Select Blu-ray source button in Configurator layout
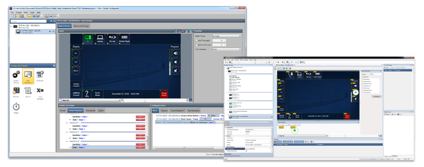Screen dimensions: 424x167 pyautogui.click(x=112, y=39)
